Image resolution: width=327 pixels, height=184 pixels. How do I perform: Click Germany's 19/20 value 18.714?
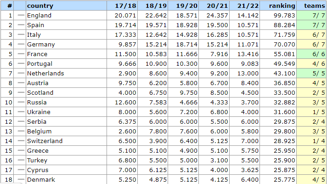click(x=187, y=44)
